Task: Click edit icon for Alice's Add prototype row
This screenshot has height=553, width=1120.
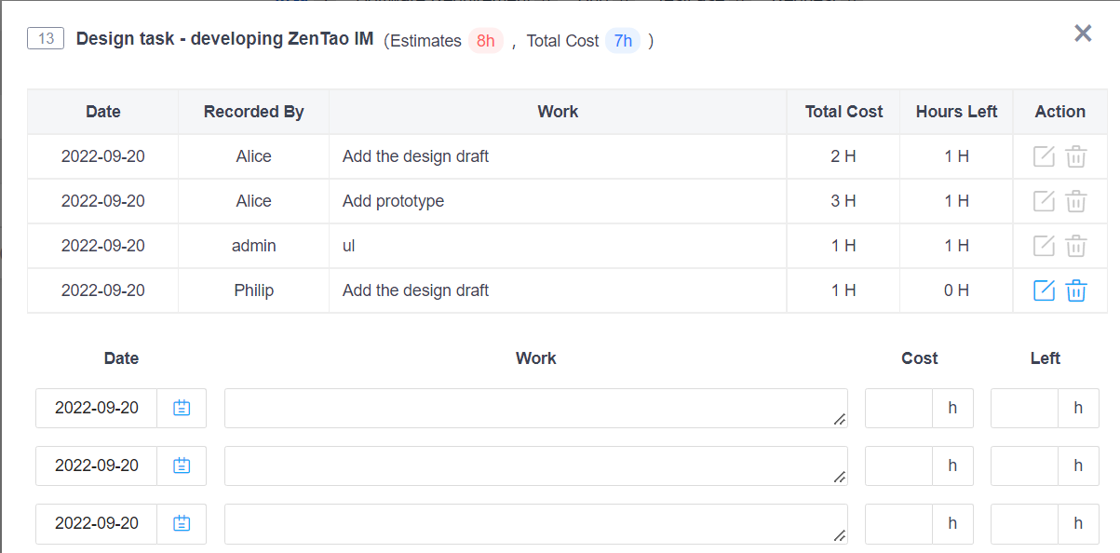Action: coord(1044,201)
